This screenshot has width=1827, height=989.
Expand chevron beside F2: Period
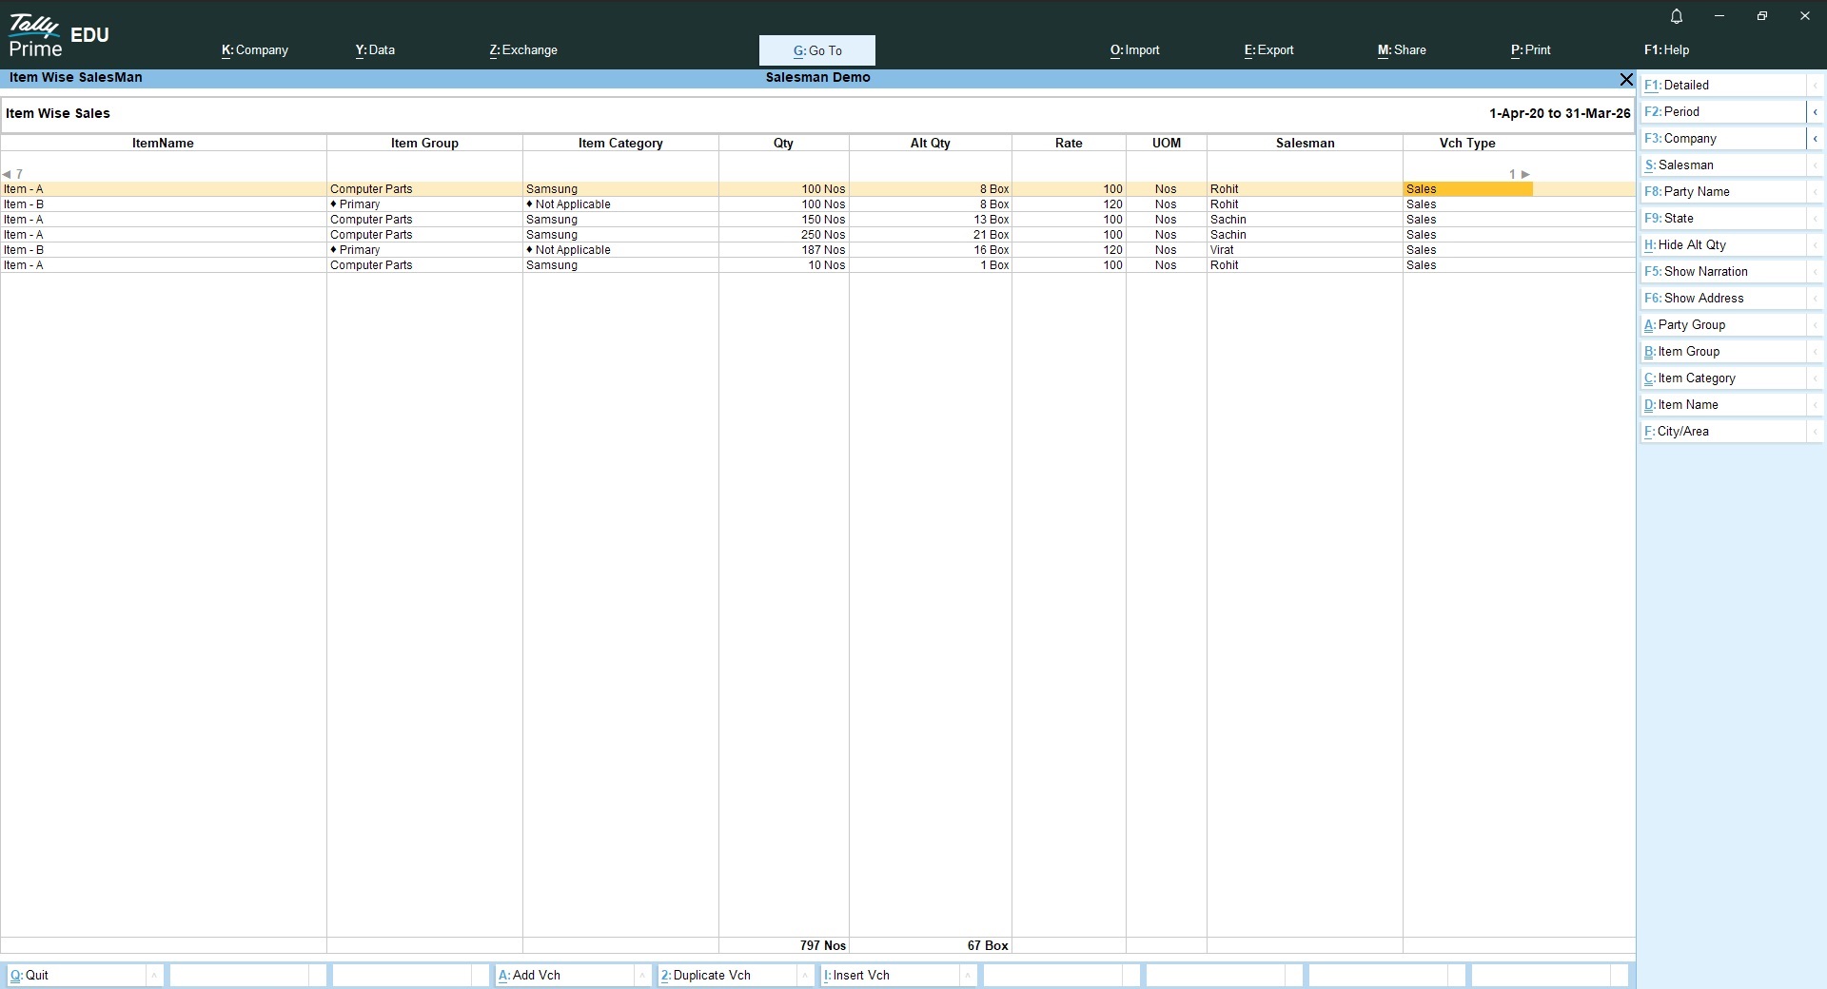click(1815, 112)
